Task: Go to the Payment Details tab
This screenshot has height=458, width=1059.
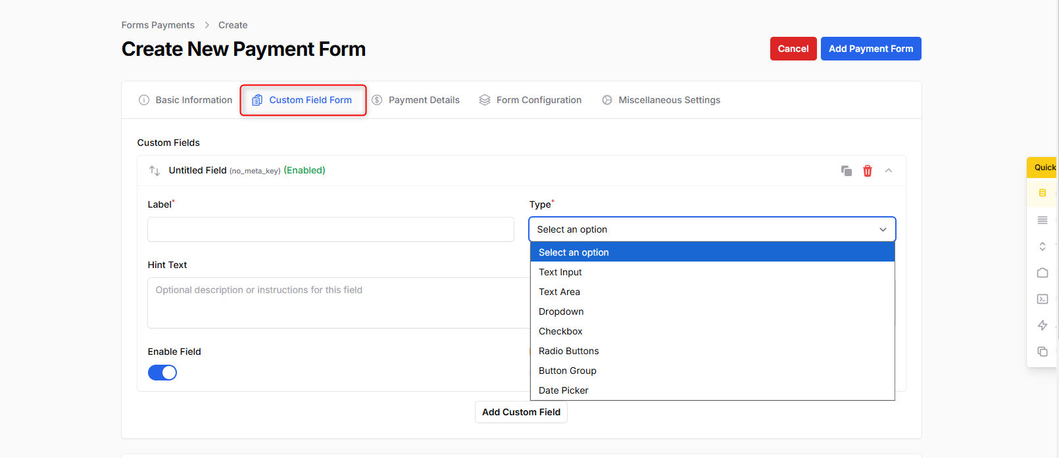Action: [x=416, y=100]
